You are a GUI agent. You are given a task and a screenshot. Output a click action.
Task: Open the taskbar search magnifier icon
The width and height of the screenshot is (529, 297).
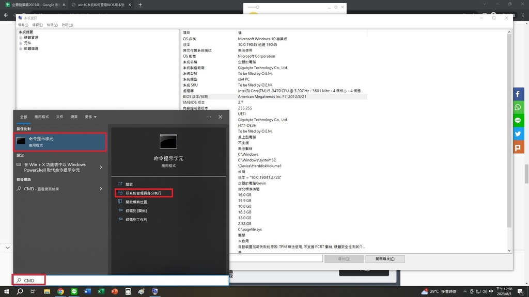click(x=20, y=291)
